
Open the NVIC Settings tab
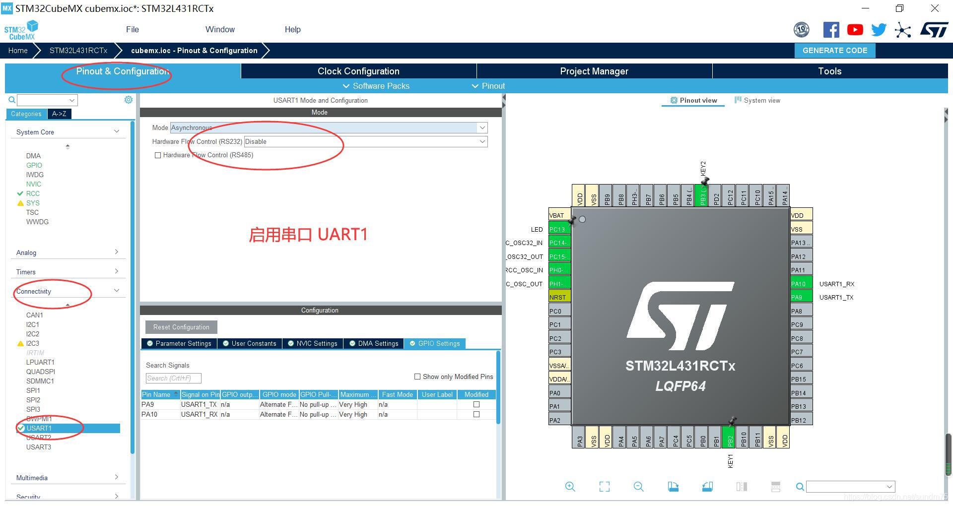click(313, 343)
